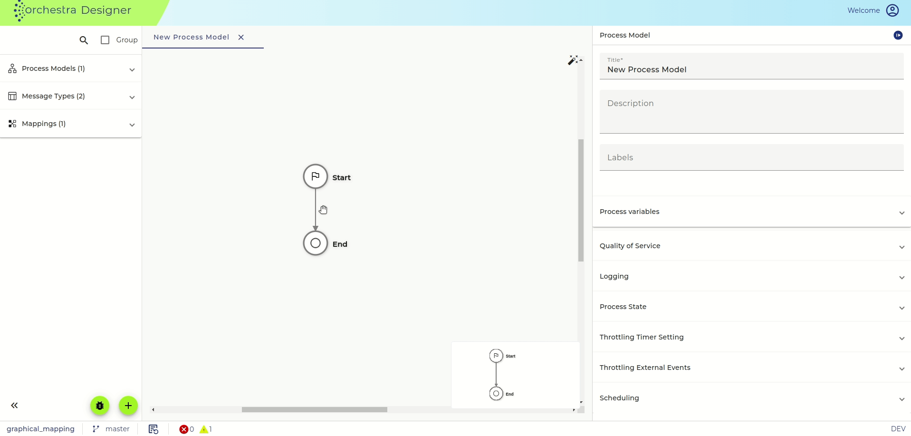Select the connector between Start and End
The height and width of the screenshot is (436, 911).
point(316,210)
